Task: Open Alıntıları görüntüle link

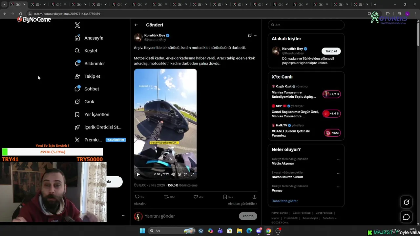Action: click(242, 204)
